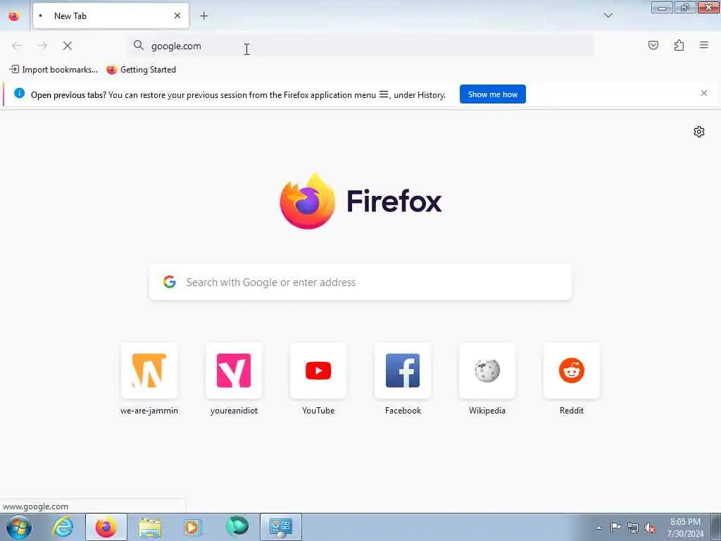Show hidden system tray icons

tap(598, 528)
